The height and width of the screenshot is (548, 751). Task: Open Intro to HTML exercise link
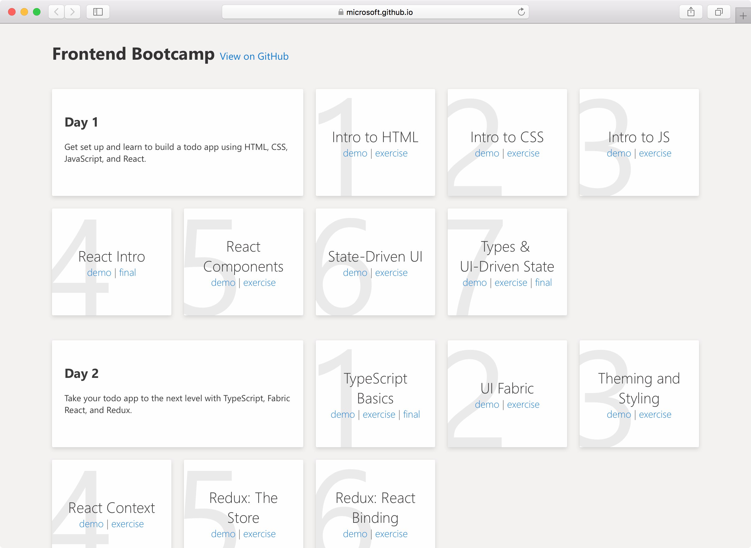(391, 153)
